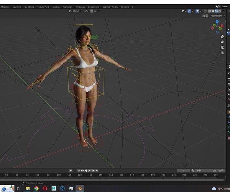Select wireframe viewport shading
The image size is (230, 192).
click(210, 11)
